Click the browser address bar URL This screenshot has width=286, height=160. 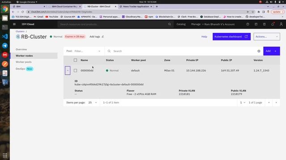click(x=61, y=12)
